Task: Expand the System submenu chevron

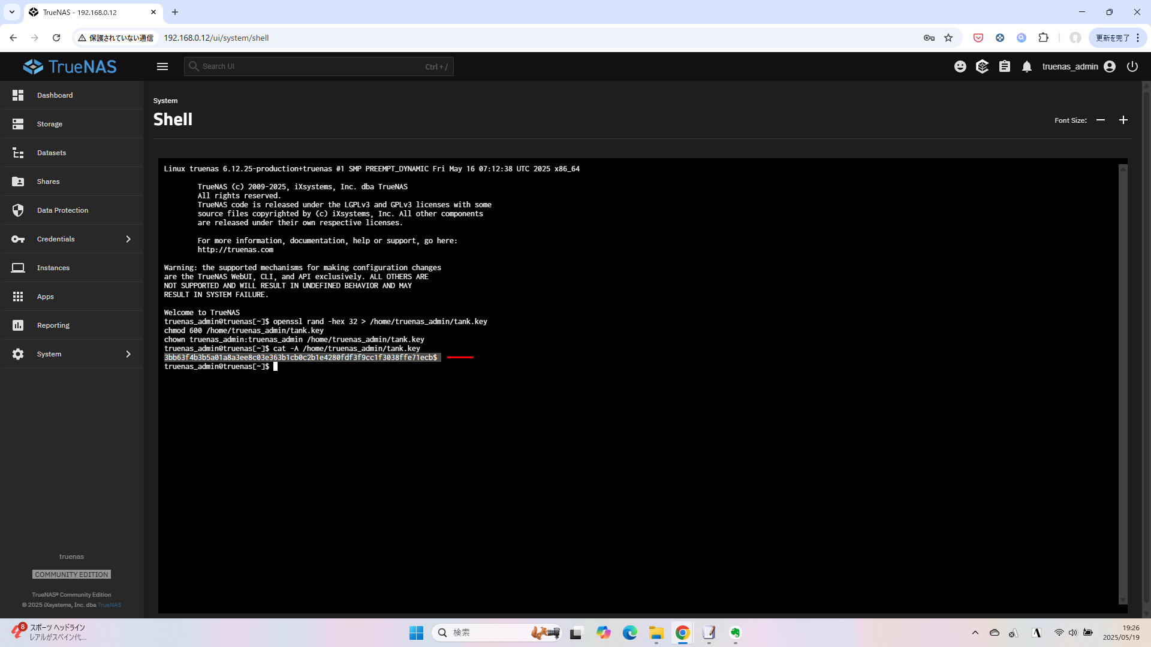Action: (x=128, y=354)
